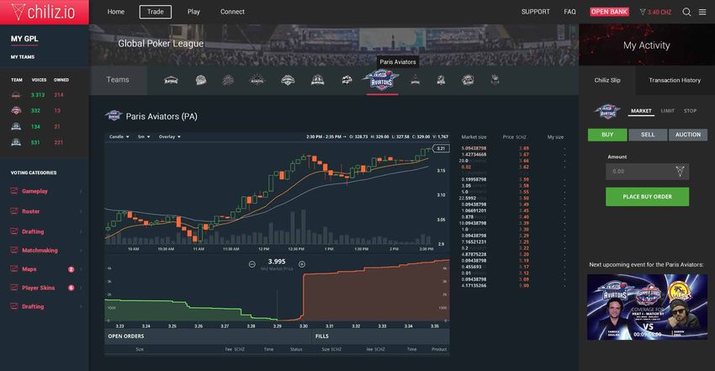Select the BUY order side
Screen dimensions: 715x371
point(607,135)
